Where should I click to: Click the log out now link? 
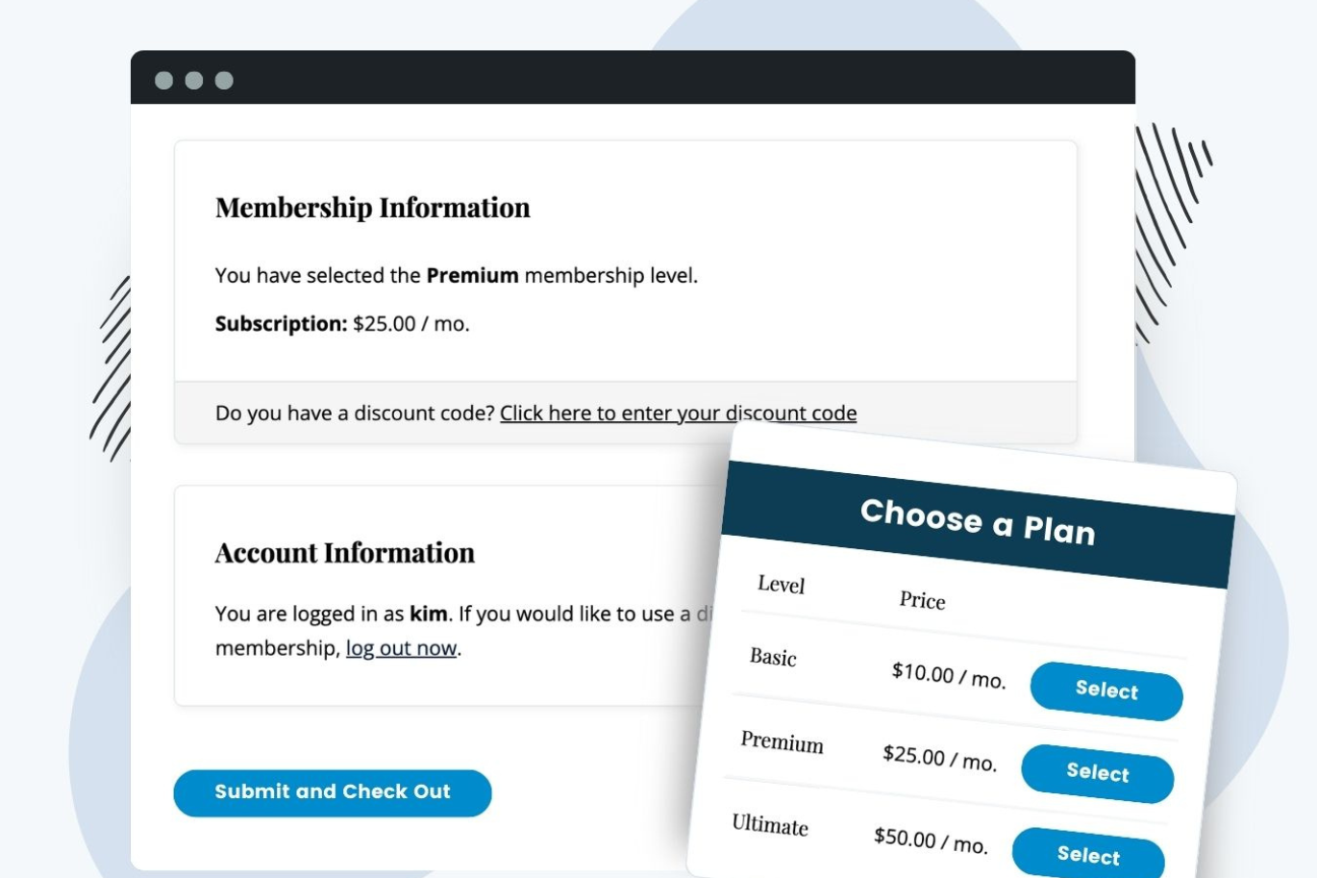(x=401, y=648)
